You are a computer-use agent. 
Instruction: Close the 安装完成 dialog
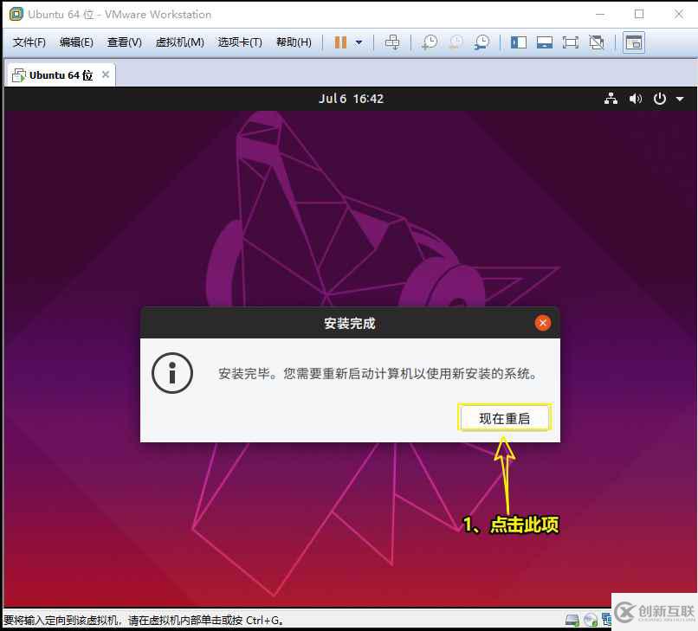pyautogui.click(x=542, y=323)
